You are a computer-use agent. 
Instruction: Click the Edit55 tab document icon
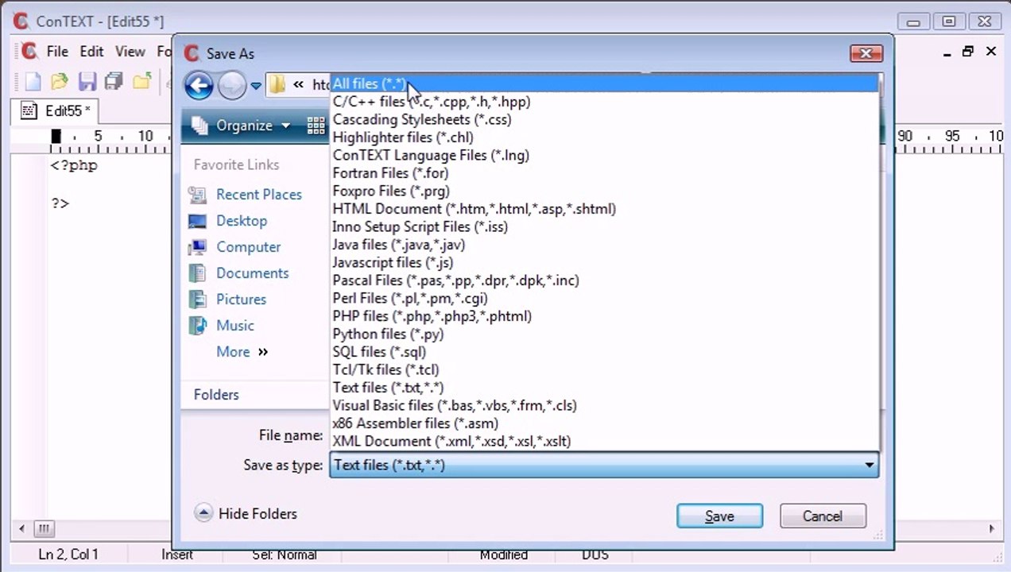click(29, 110)
